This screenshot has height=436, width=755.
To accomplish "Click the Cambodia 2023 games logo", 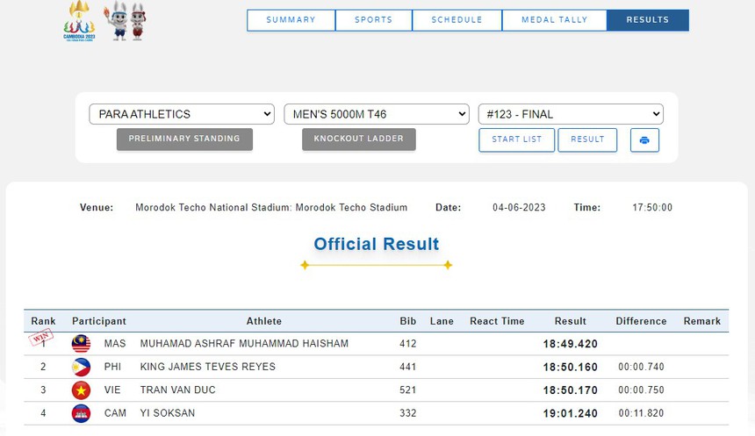I will (79, 21).
